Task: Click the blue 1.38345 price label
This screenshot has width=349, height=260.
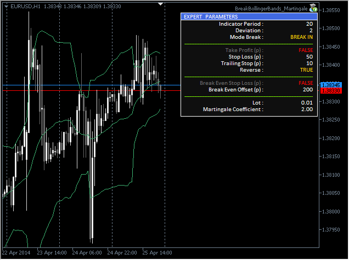Action: [331, 85]
